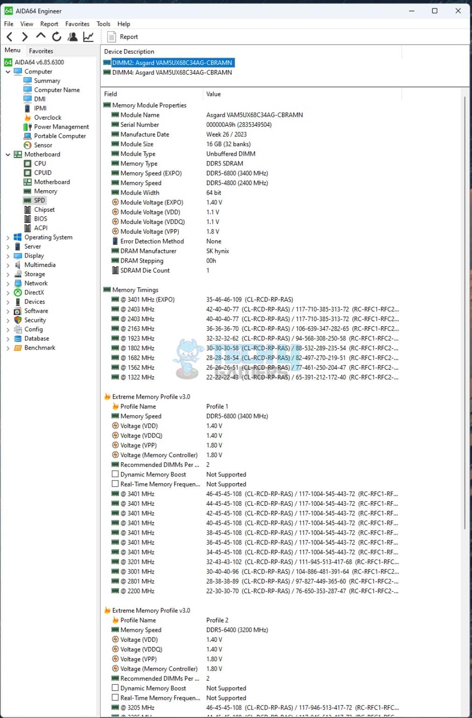472x718 pixels.
Task: Select the @ 3401 MHz (EXPO) timing row
Action: pyautogui.click(x=250, y=300)
